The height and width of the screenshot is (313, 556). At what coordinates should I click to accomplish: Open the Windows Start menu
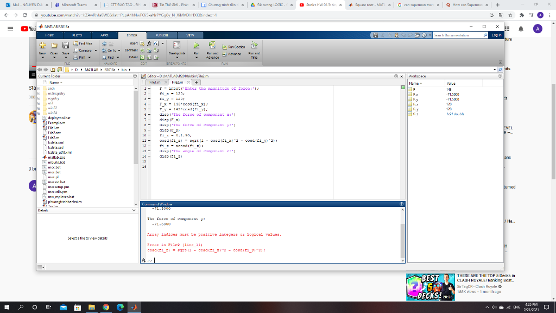pos(7,308)
